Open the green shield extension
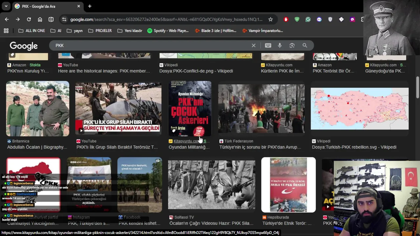This screenshot has height=236, width=420. coord(297,19)
